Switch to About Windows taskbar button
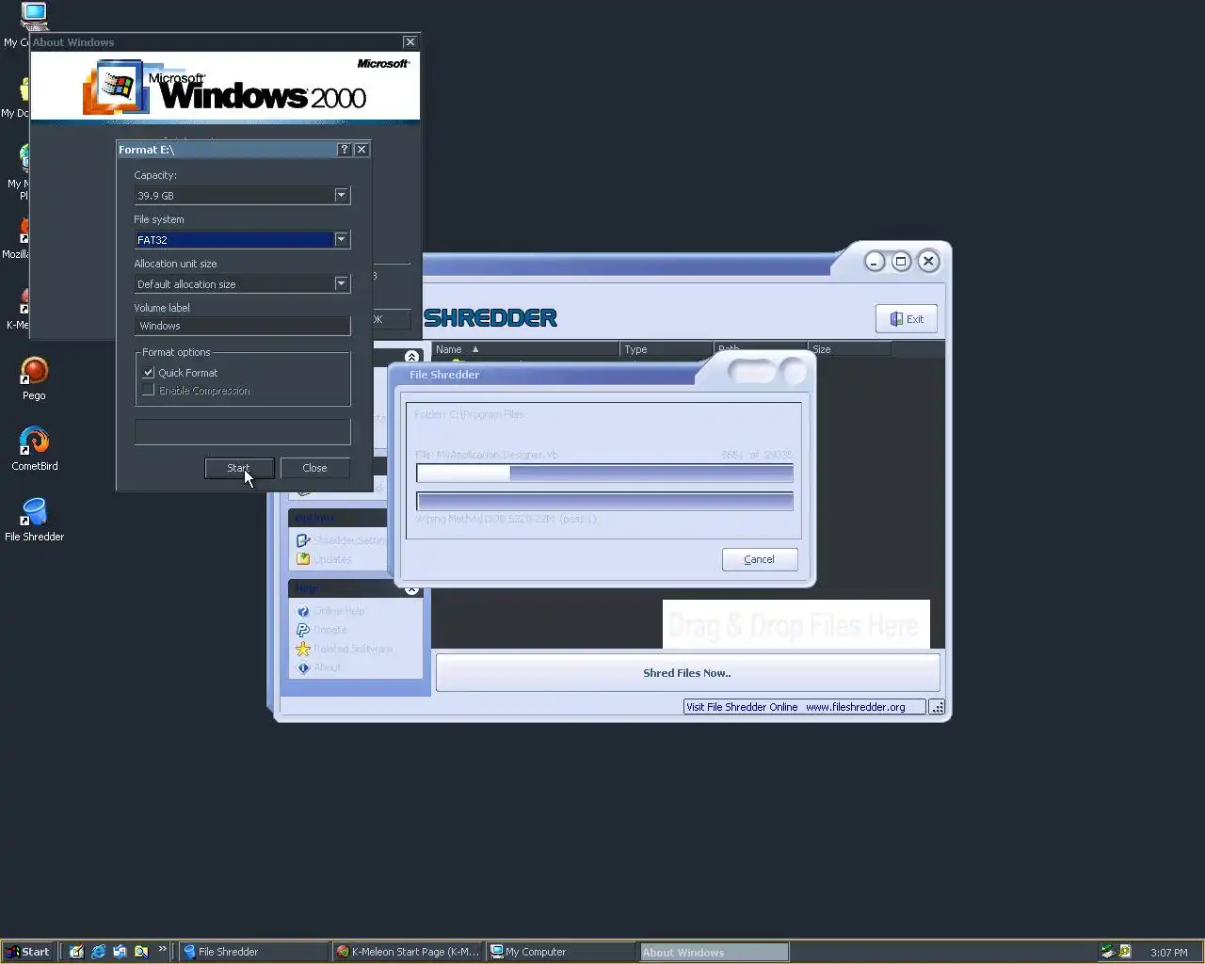 point(714,952)
